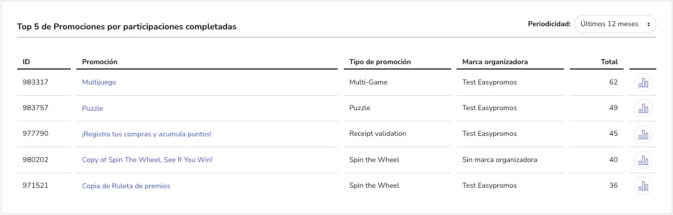This screenshot has height=215, width=673.
Task: Click the Promoción column header
Action: click(x=100, y=62)
